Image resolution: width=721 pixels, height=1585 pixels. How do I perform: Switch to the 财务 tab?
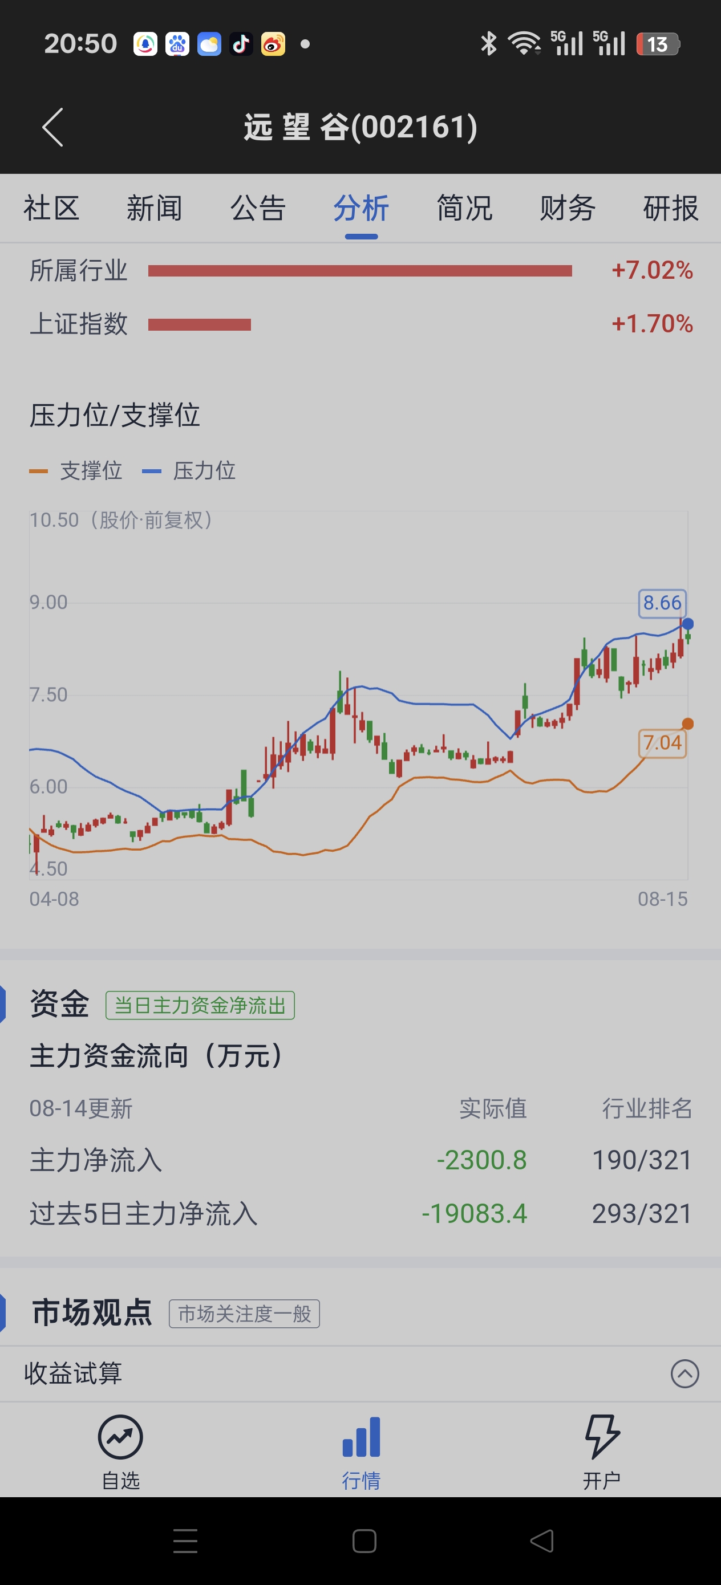point(568,208)
